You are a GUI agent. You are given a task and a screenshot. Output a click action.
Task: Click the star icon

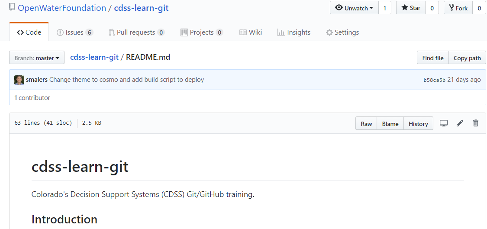405,8
